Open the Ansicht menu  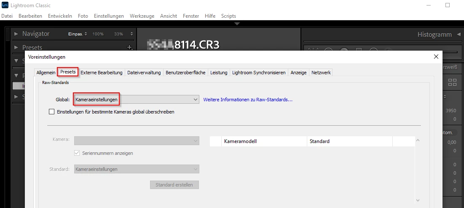click(x=169, y=16)
